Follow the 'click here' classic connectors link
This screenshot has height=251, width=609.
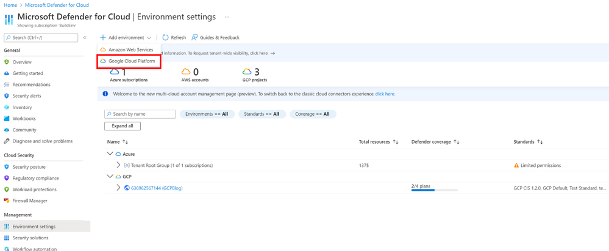(x=385, y=94)
